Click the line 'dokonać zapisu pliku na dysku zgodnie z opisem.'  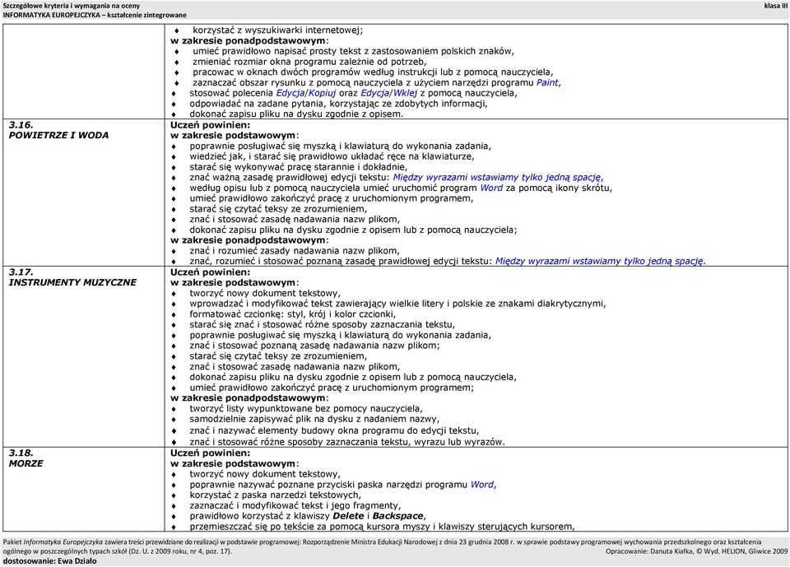point(296,114)
